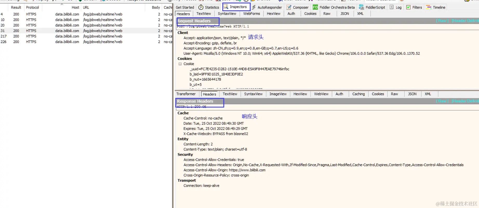This screenshot has width=479, height=208.
Task: Select response inspector HexView tab
Action: [300, 94]
